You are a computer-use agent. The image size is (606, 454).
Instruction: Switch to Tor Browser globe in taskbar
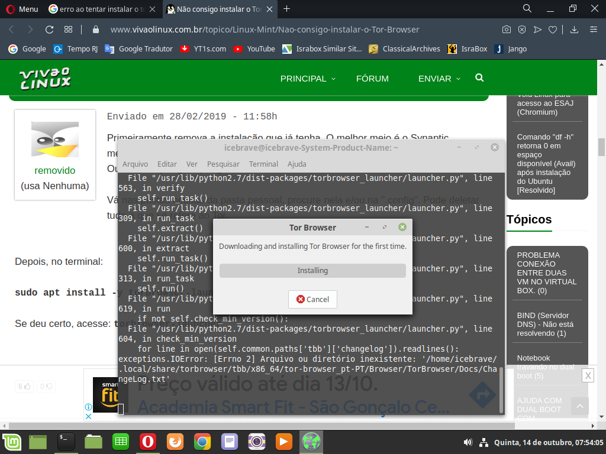(x=311, y=442)
